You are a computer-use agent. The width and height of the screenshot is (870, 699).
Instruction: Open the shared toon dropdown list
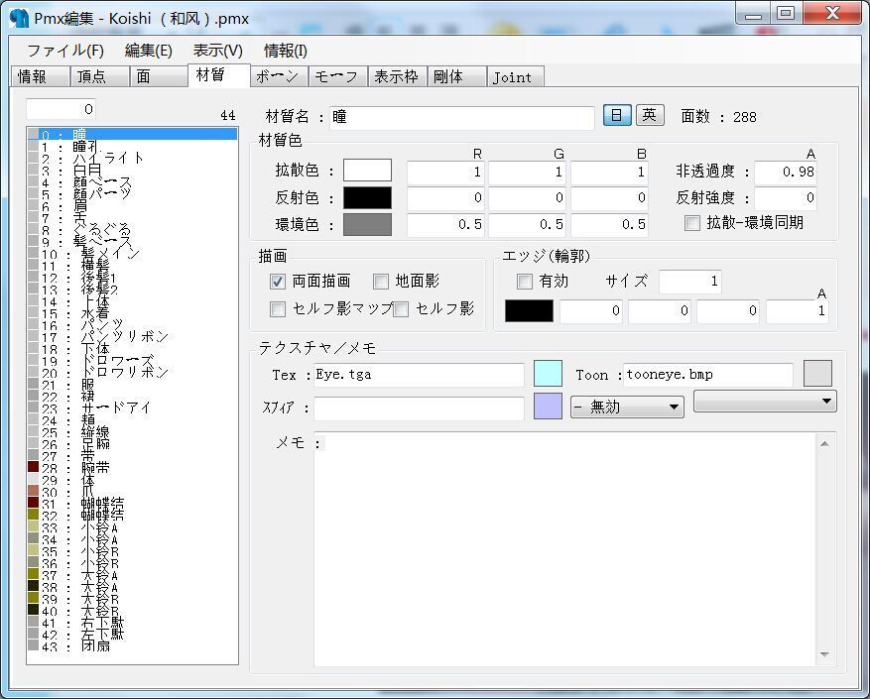coord(764,401)
